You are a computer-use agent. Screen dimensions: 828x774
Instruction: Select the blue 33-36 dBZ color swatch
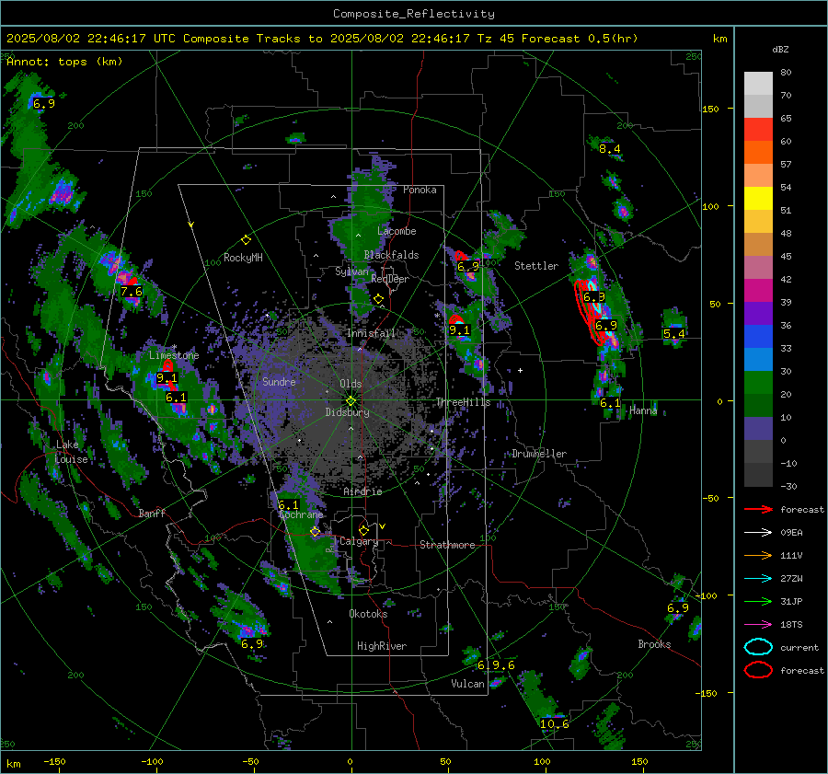pyautogui.click(x=758, y=336)
